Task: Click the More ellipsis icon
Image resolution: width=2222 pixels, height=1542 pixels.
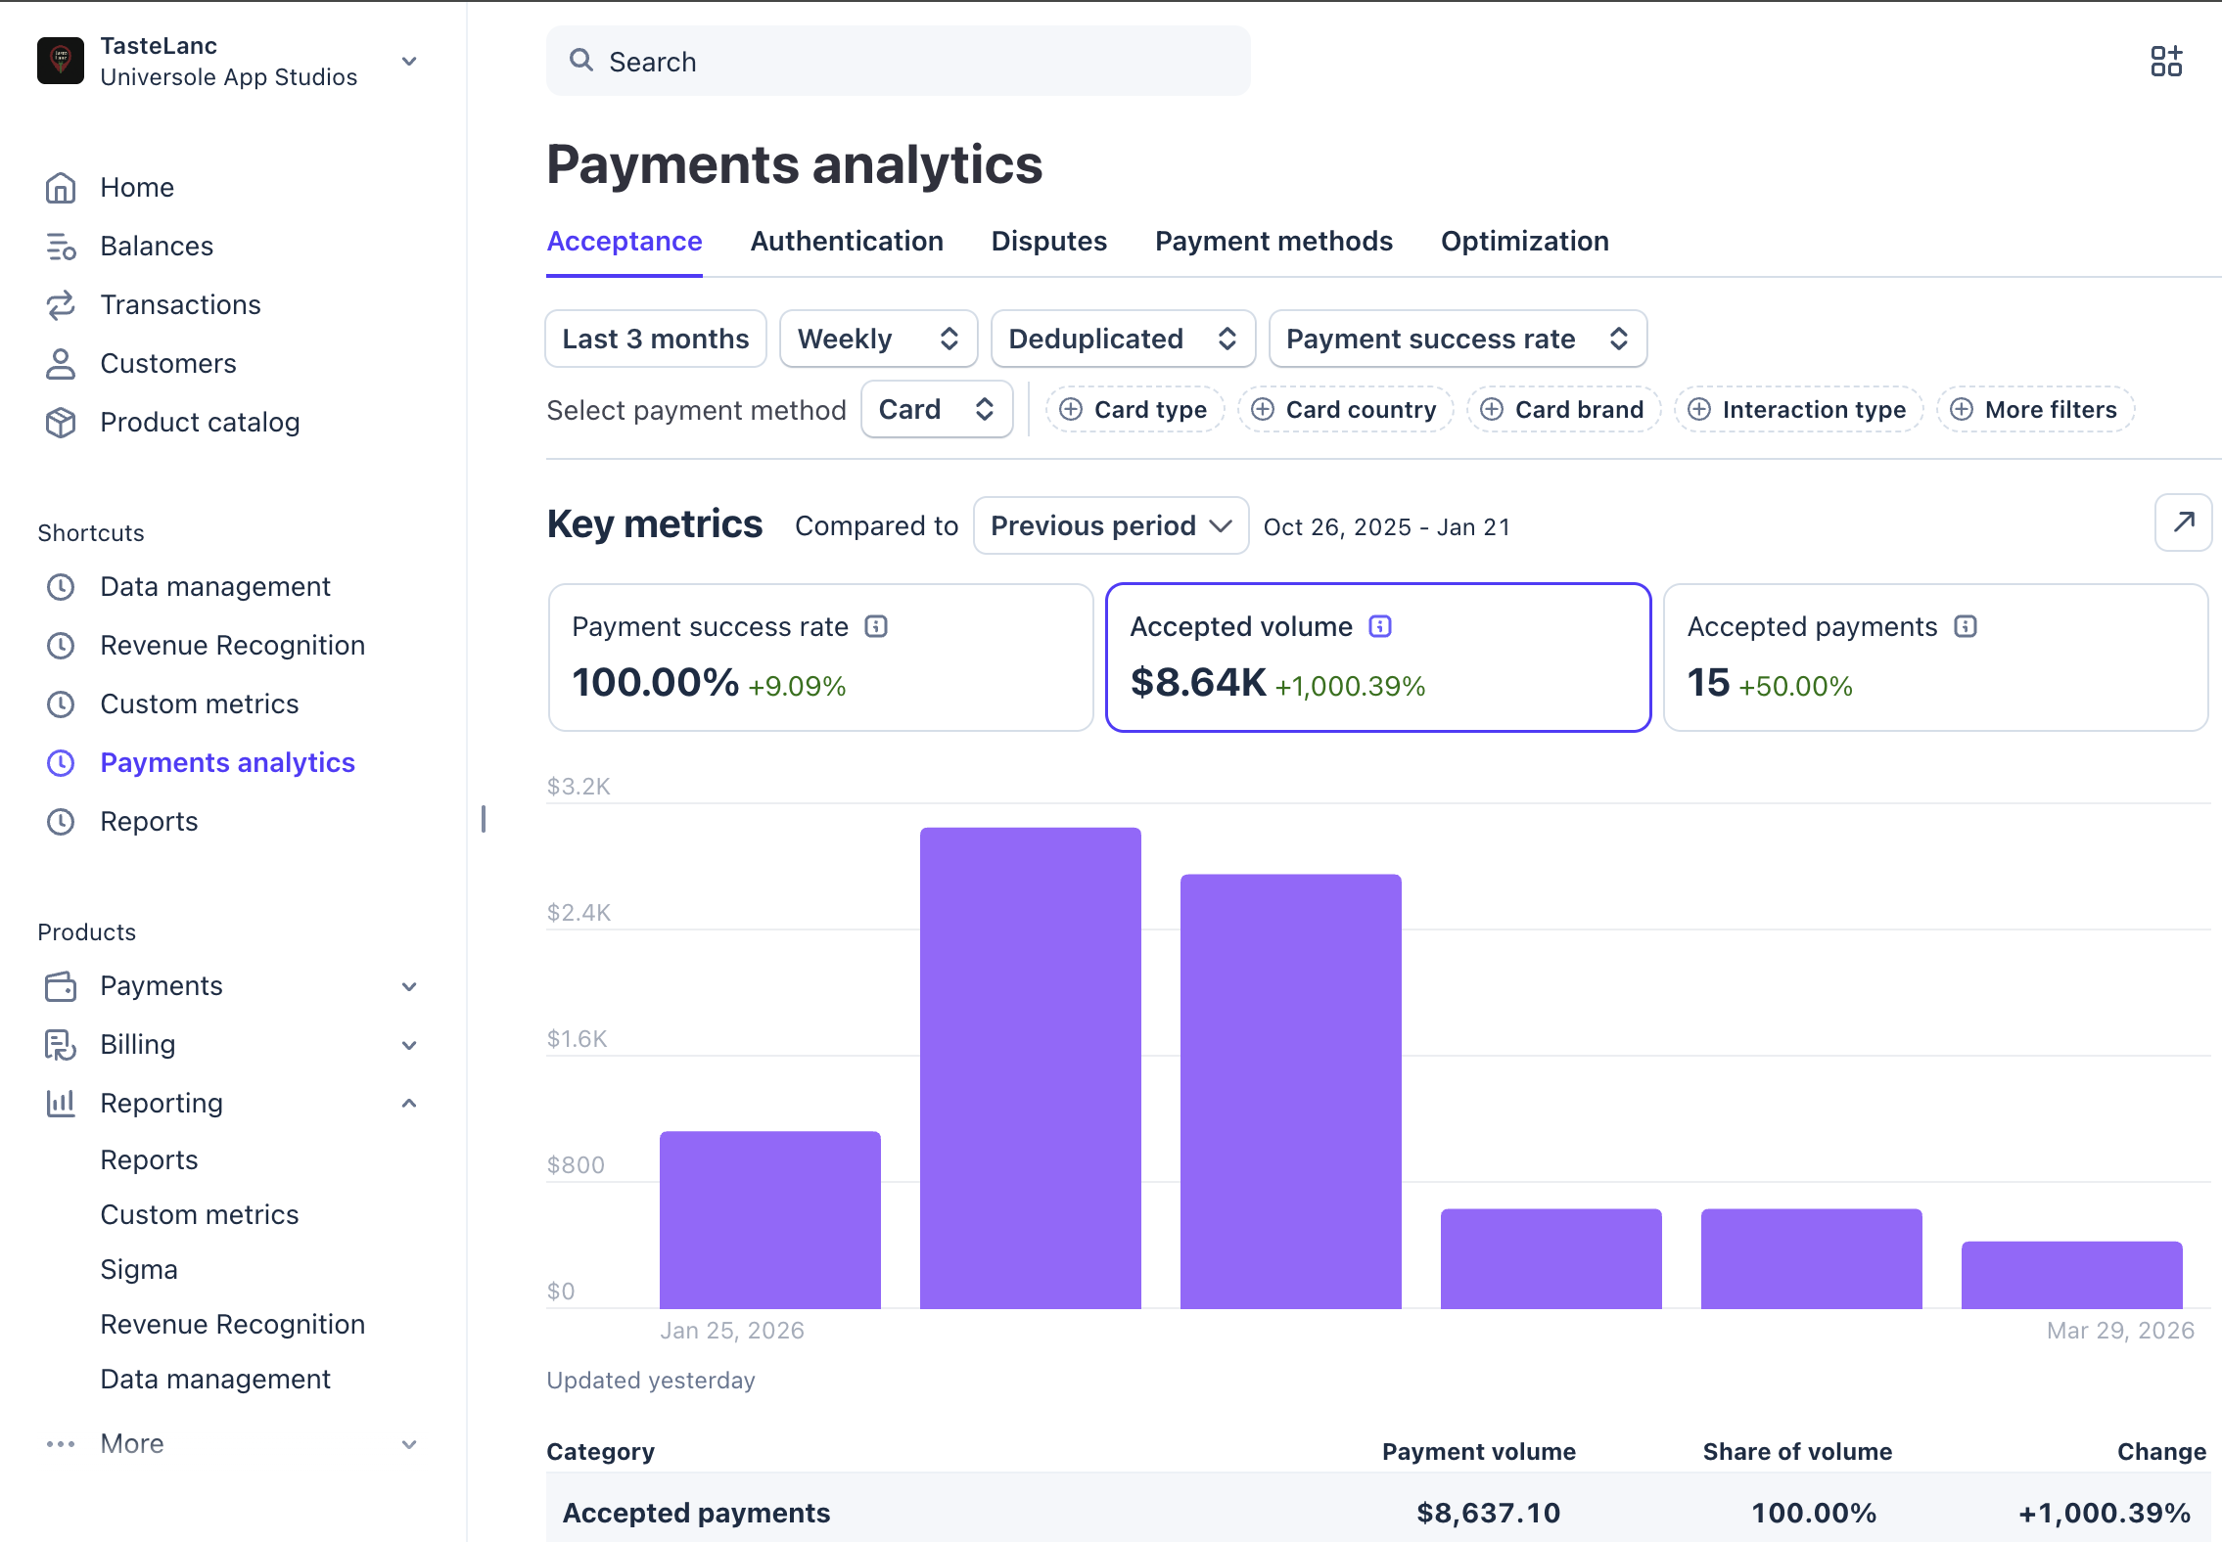Action: tap(61, 1444)
